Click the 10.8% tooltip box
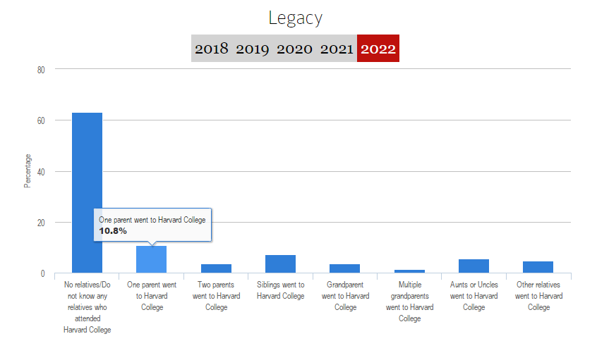This screenshot has height=341, width=597. pyautogui.click(x=152, y=225)
